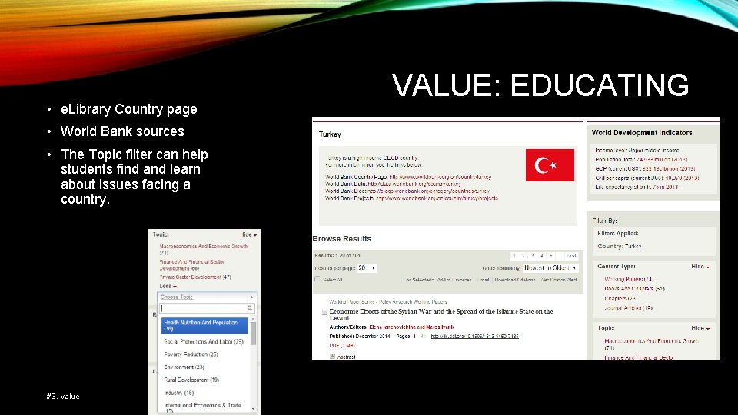Click Macroeconomics And Economic Growth in small Topic panel
The image size is (738, 415).
[x=203, y=249]
